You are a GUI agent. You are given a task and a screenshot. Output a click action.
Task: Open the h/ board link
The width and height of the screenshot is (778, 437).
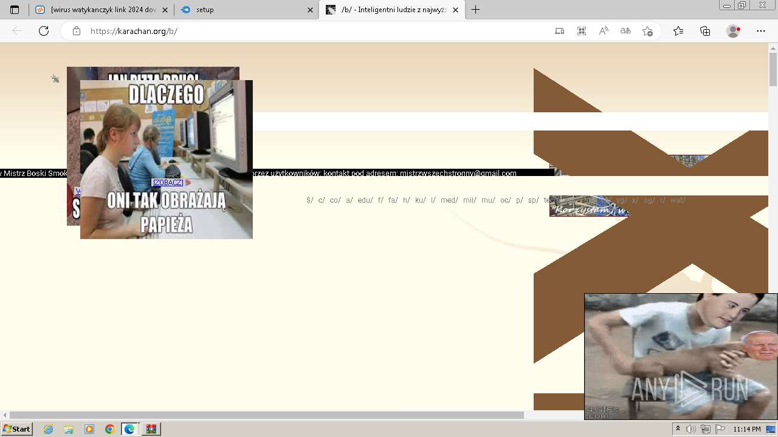407,200
